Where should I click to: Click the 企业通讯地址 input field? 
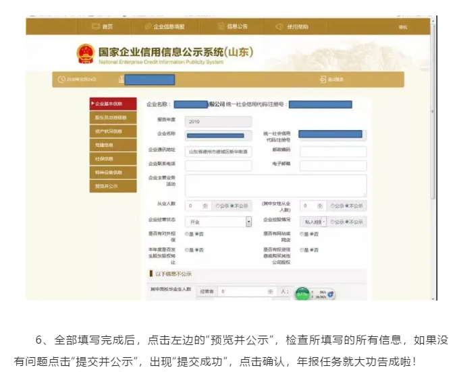218,152
